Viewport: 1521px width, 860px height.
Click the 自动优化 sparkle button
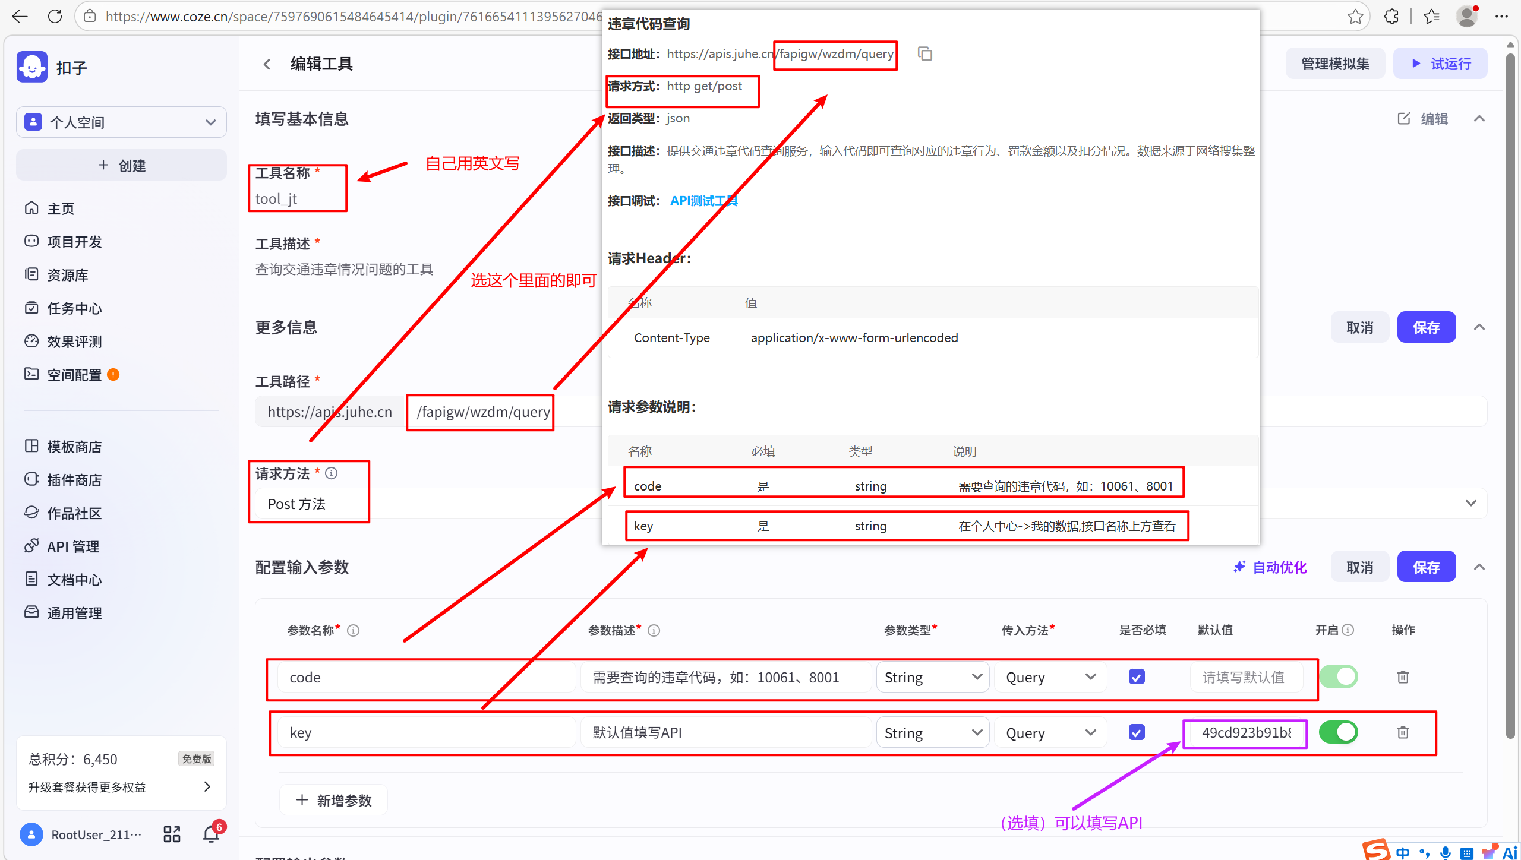(1270, 567)
